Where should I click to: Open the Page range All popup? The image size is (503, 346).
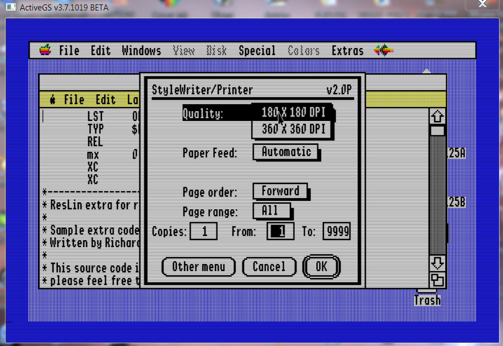(x=272, y=210)
